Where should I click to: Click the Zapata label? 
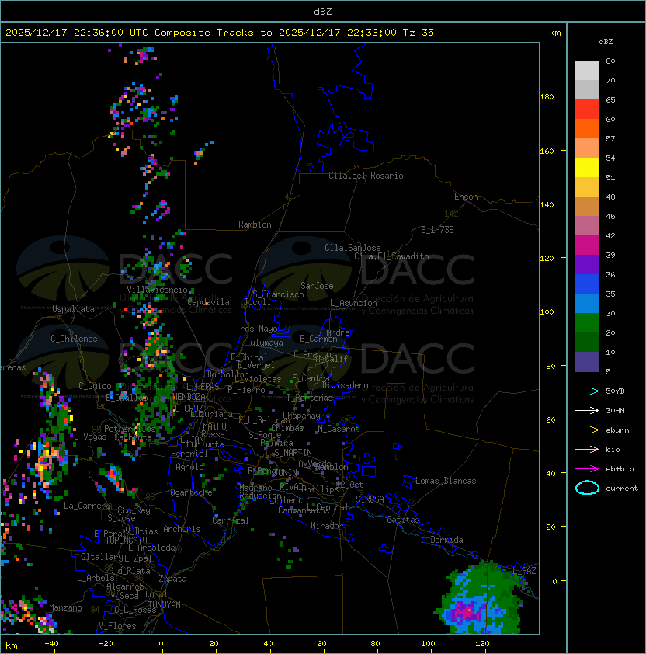click(x=172, y=579)
